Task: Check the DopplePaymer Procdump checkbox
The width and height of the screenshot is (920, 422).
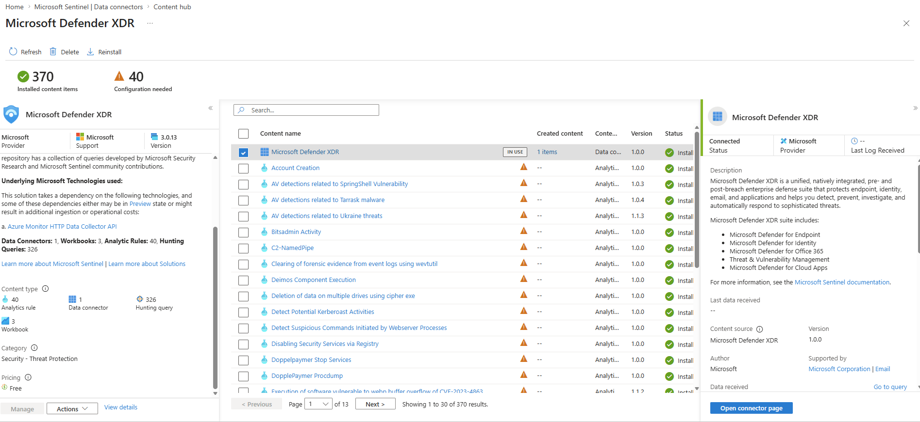Action: pos(244,376)
